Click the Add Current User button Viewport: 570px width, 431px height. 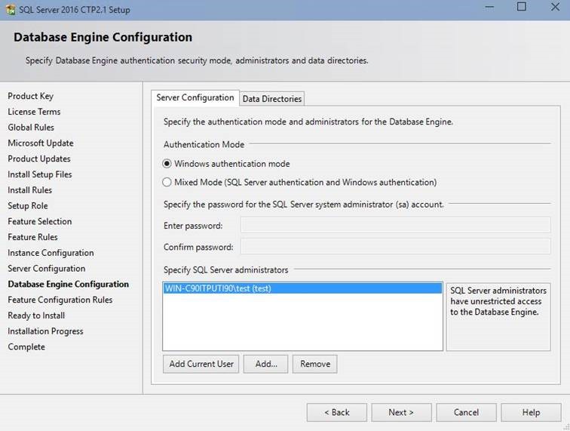pyautogui.click(x=201, y=364)
